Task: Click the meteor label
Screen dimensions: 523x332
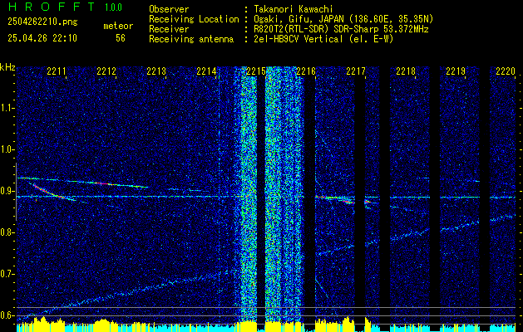Action: [118, 26]
